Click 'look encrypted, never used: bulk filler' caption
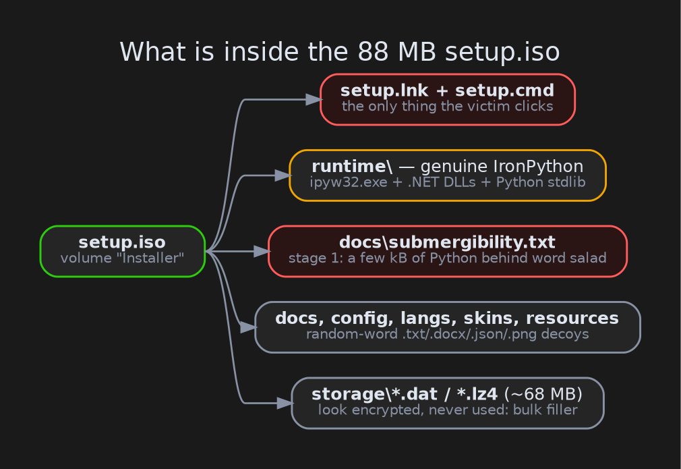Screen dimensions: 681x469 pyautogui.click(x=447, y=410)
